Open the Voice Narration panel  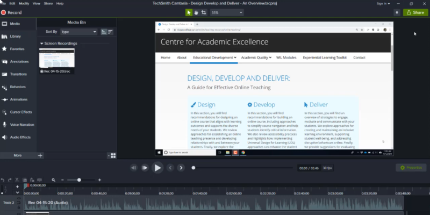18,125
